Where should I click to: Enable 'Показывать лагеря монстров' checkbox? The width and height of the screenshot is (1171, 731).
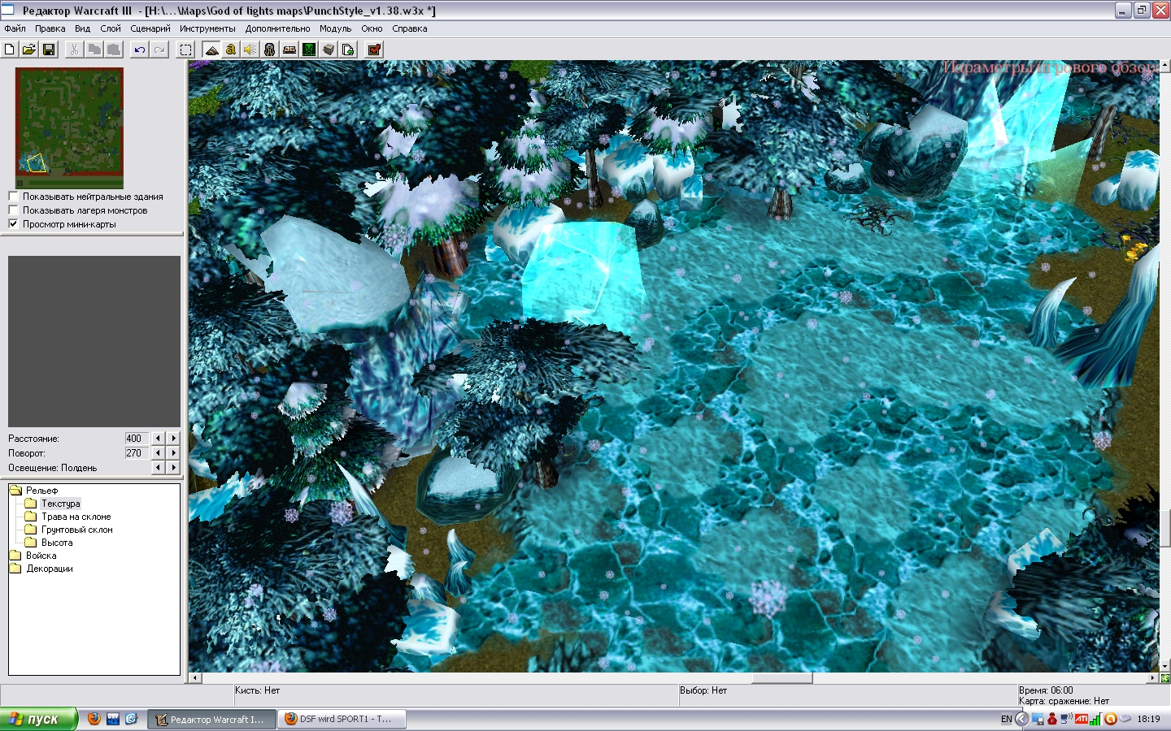point(13,210)
